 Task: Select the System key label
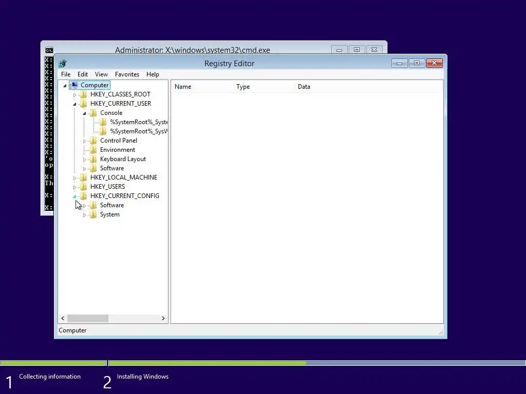110,214
